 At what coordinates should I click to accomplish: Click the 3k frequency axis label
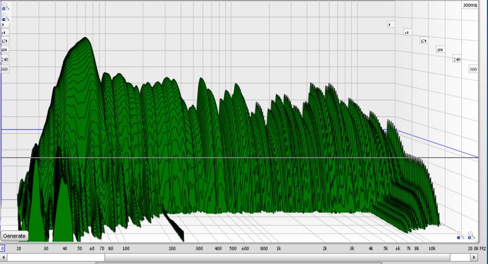[x=352, y=249]
